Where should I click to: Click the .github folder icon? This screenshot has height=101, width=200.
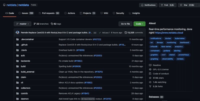tap(17, 45)
